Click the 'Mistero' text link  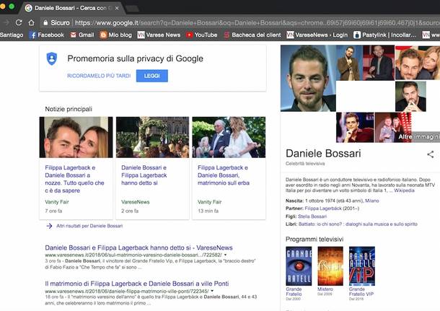[x=325, y=289]
